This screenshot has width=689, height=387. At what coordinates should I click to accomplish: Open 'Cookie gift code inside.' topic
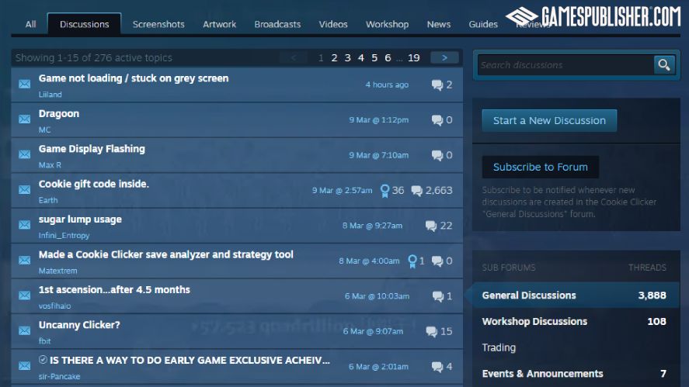click(93, 184)
